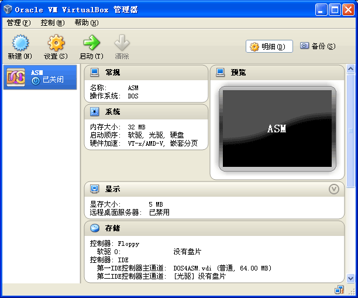Click the name value ASM in General
The image size is (358, 298).
133,88
